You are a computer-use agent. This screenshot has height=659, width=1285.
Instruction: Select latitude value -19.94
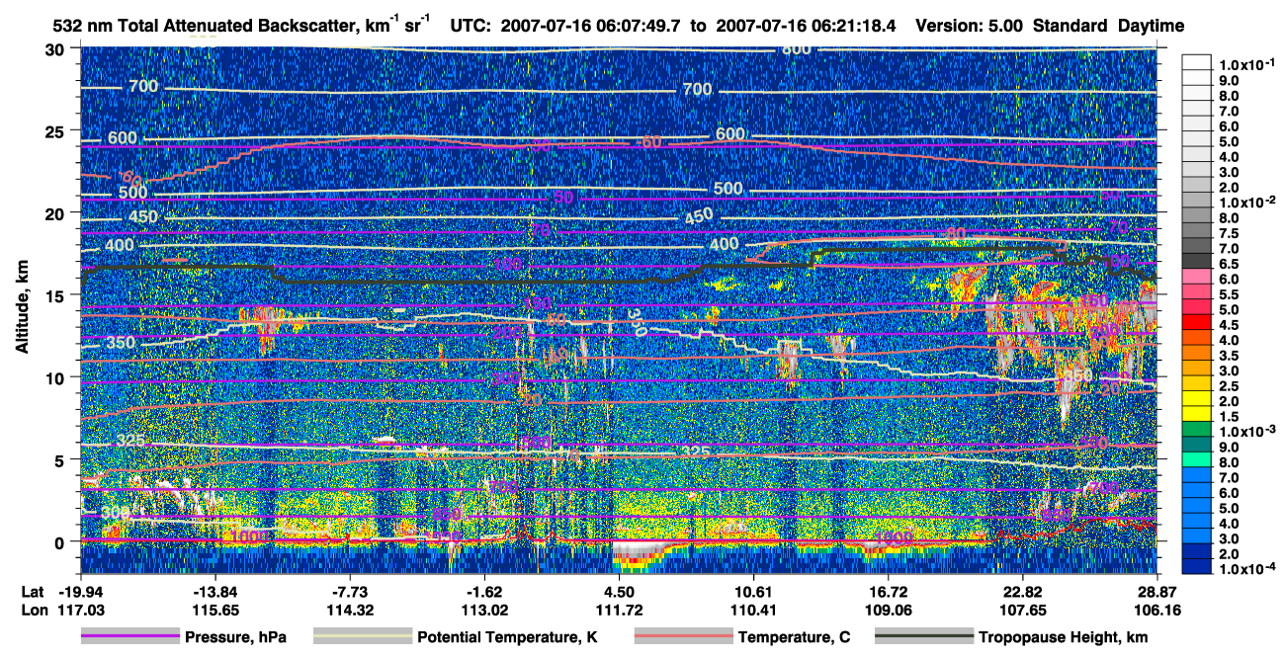(81, 590)
